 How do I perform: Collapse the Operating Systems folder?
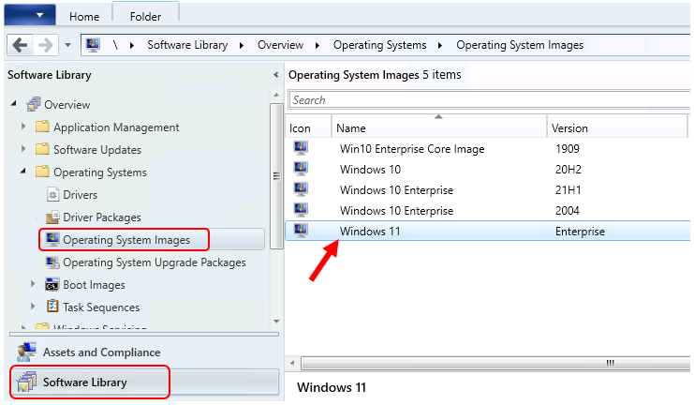23,171
